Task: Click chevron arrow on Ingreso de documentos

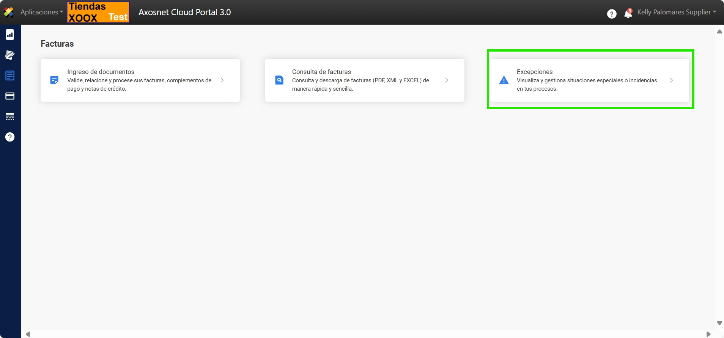Action: [x=222, y=80]
